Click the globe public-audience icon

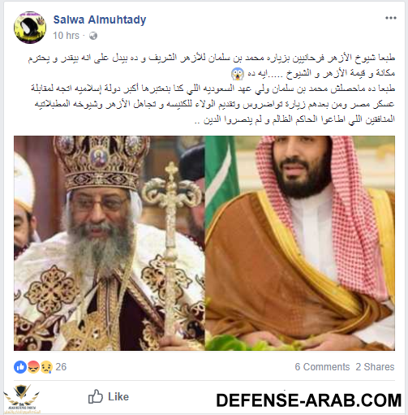[x=93, y=36]
